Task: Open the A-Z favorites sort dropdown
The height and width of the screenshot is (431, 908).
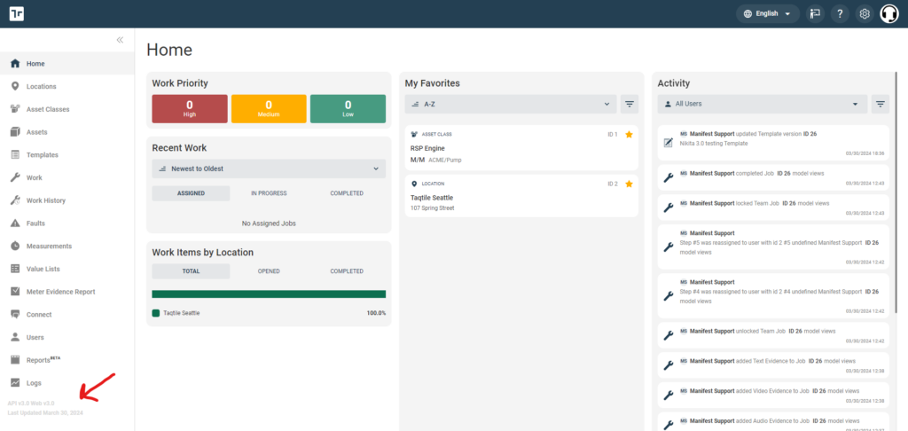Action: pos(510,105)
